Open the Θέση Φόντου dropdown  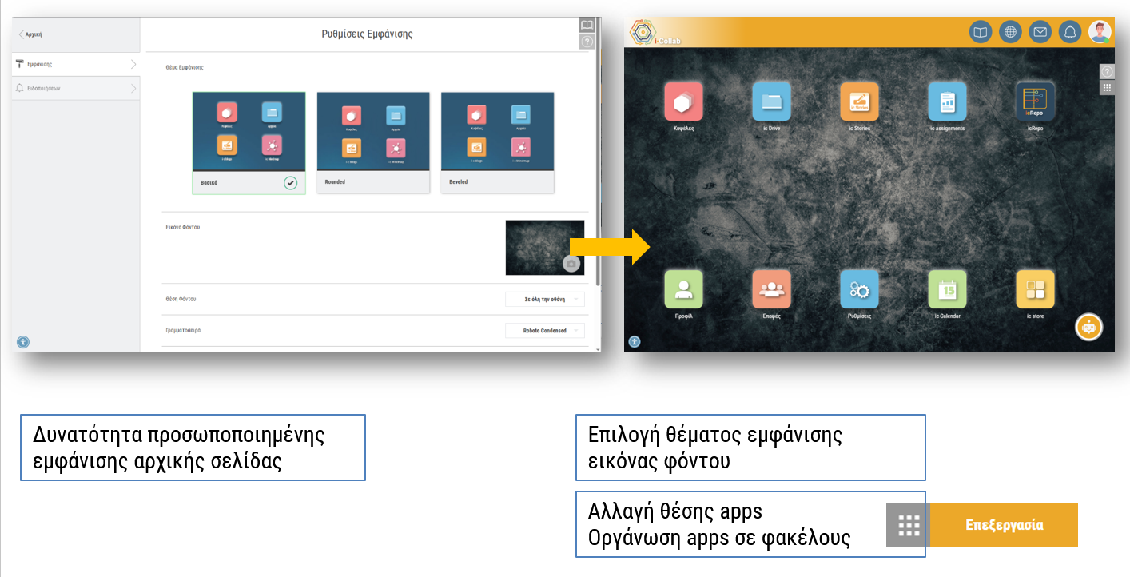point(545,299)
